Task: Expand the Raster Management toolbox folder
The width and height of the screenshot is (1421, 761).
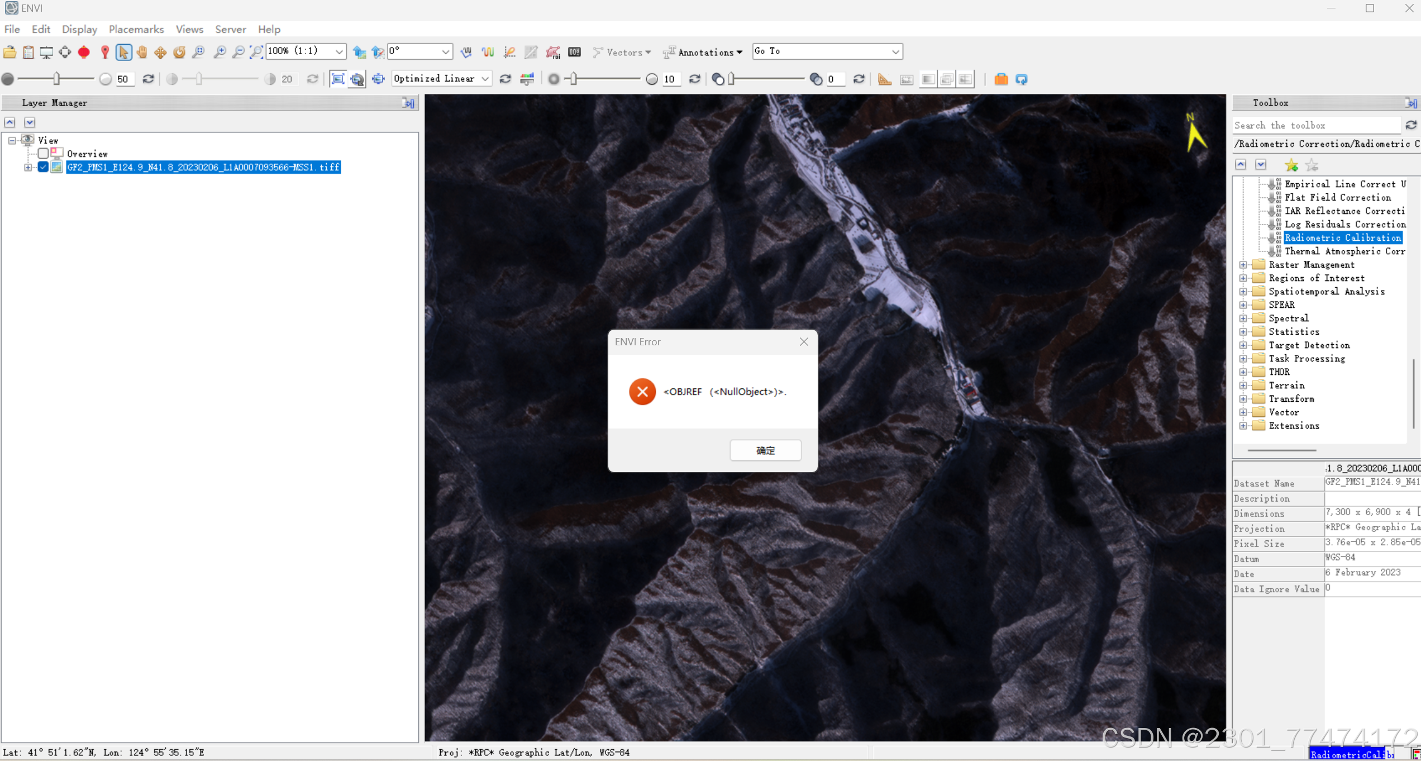Action: coord(1243,265)
